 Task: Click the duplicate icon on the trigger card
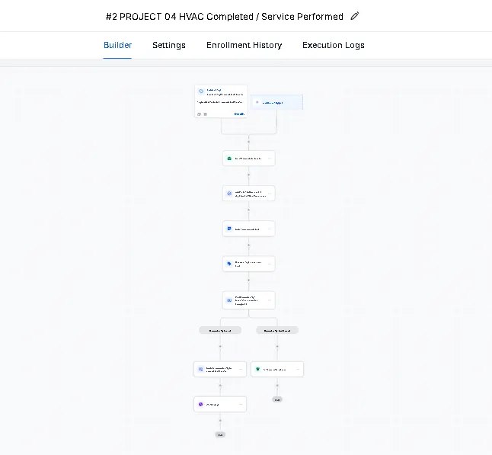200,114
